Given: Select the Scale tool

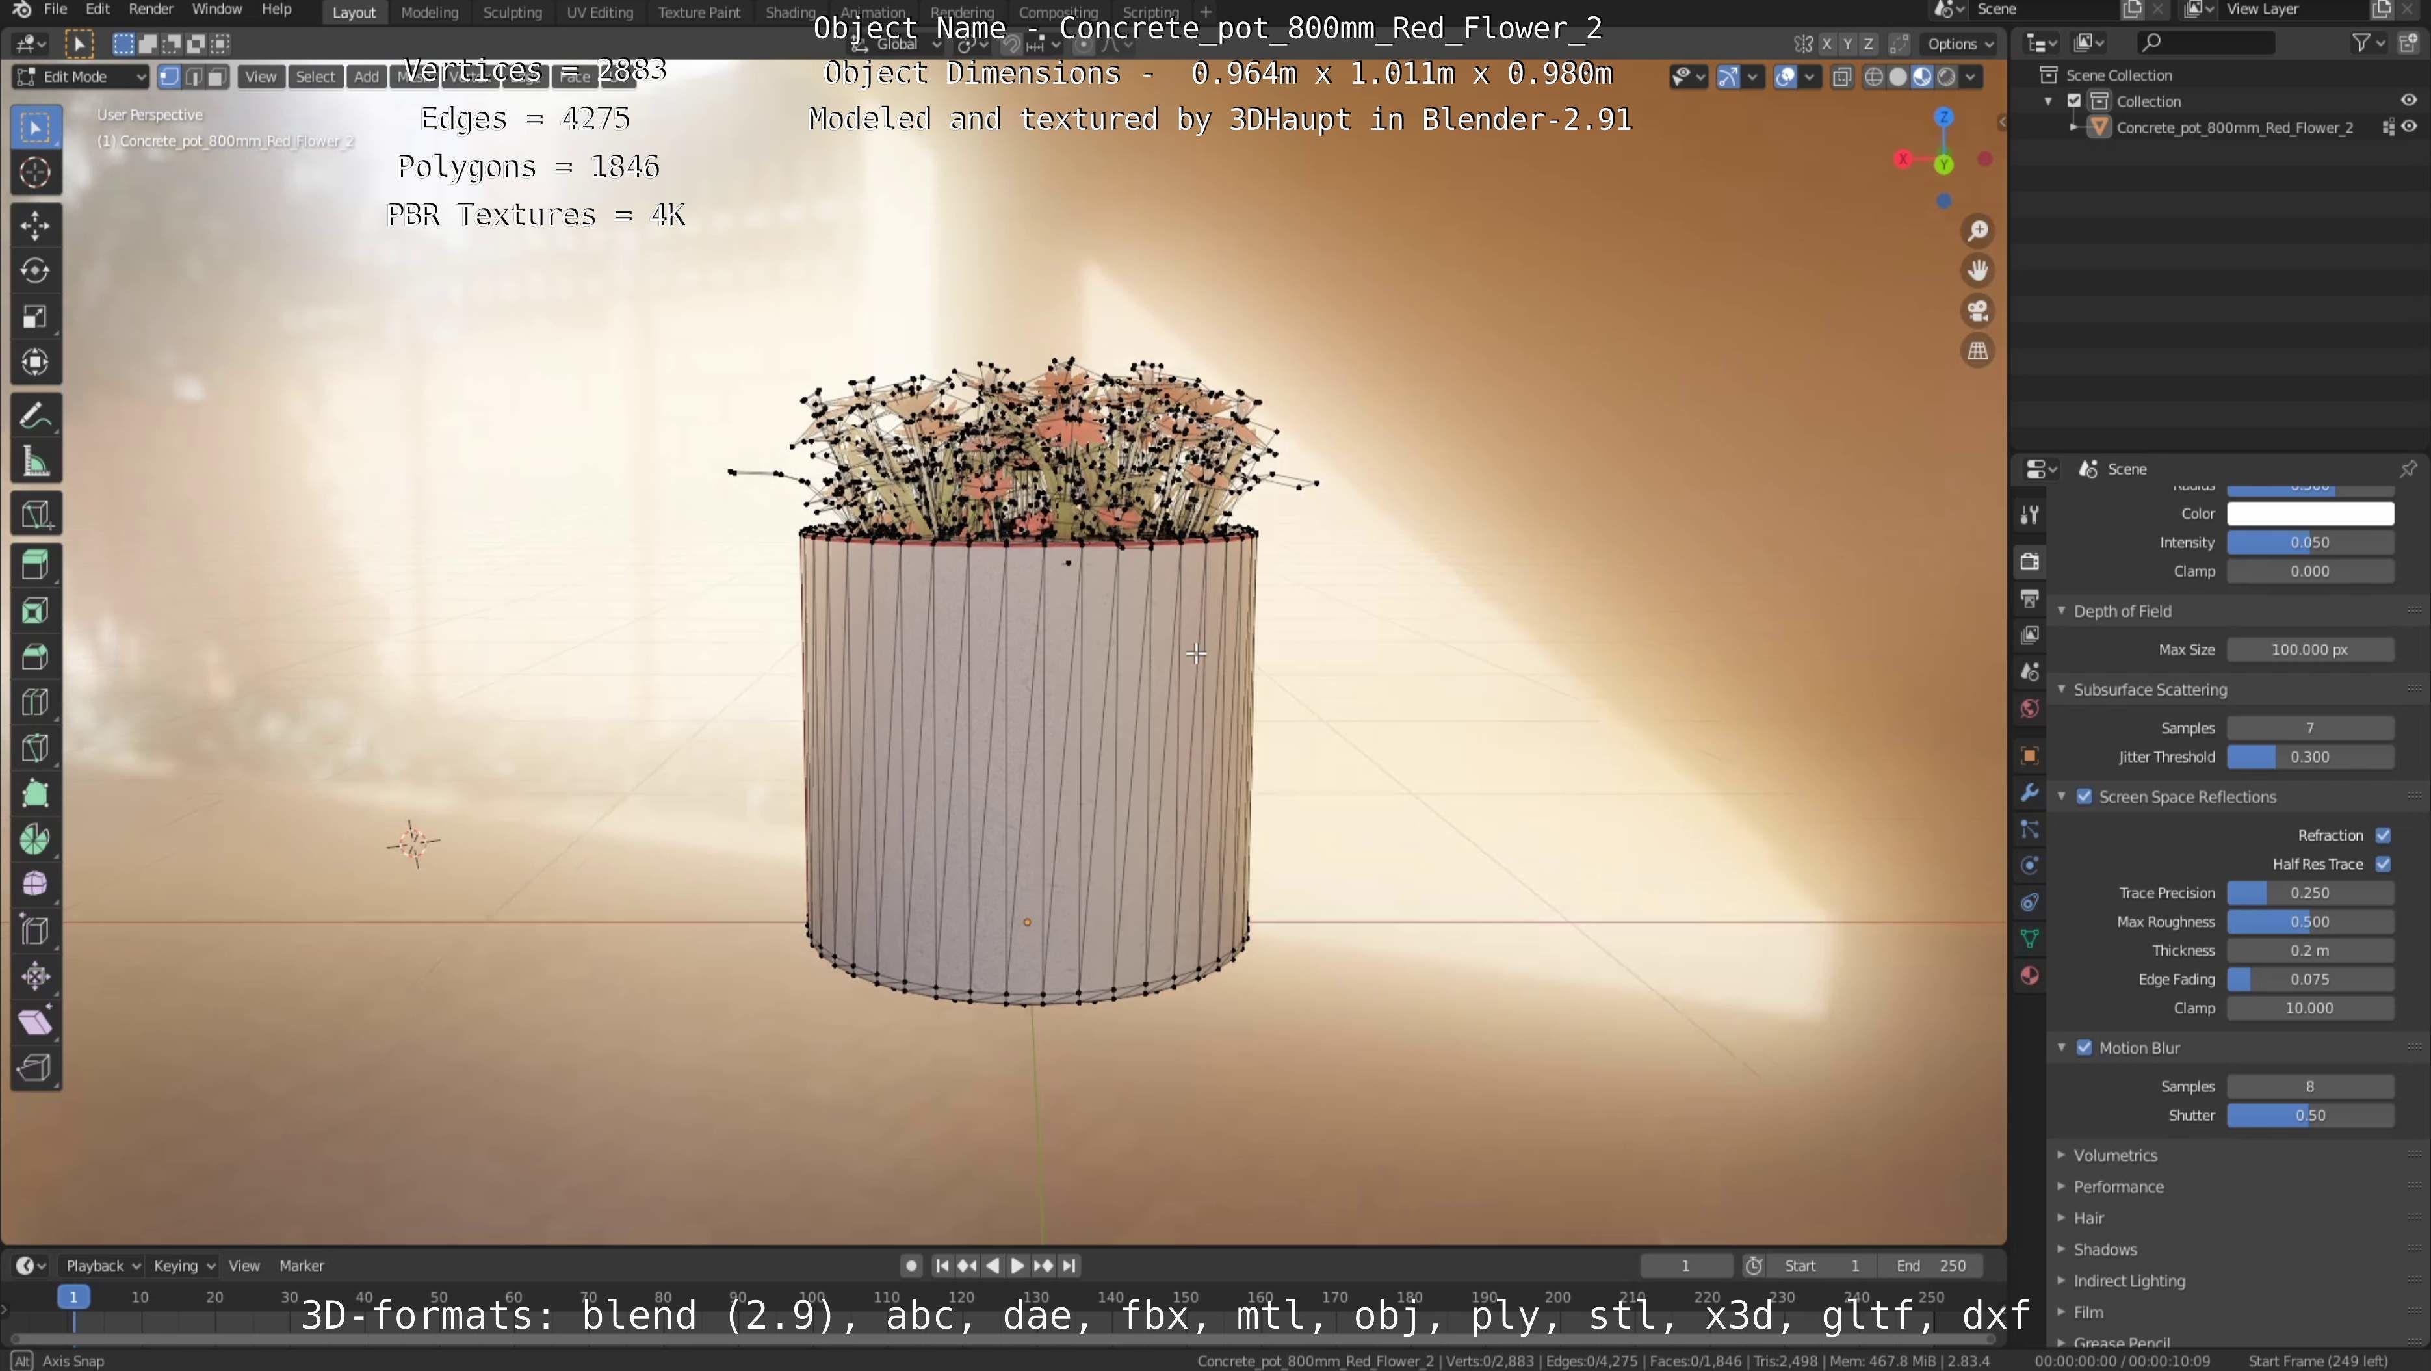Looking at the screenshot, I should tap(36, 317).
